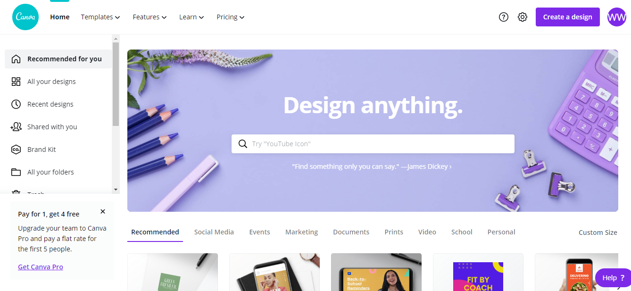
Task: Dismiss the Pay for 1 promo
Action: pos(103,211)
